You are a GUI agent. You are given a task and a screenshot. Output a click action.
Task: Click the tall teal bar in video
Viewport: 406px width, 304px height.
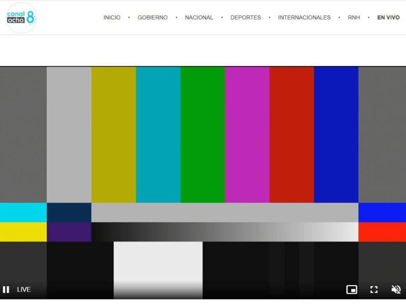(158, 134)
